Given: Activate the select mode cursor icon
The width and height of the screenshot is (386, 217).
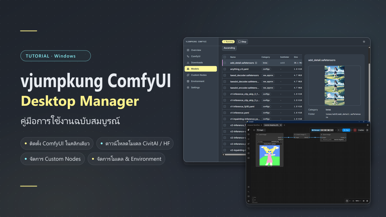Looking at the screenshot, I should coord(347,201).
